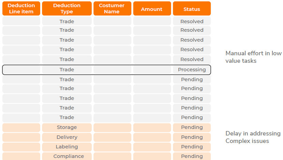Click Pending status in the Storage row
The width and height of the screenshot is (283, 160).
click(x=192, y=127)
